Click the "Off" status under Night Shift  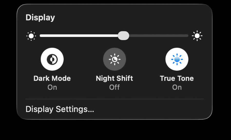coord(114,87)
